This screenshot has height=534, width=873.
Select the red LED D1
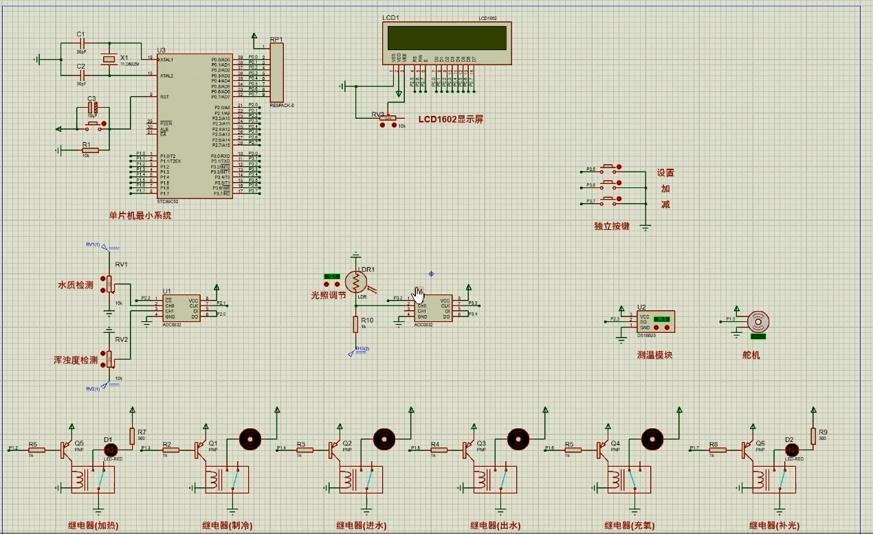(x=108, y=449)
